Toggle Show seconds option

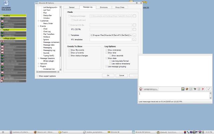[110, 56]
